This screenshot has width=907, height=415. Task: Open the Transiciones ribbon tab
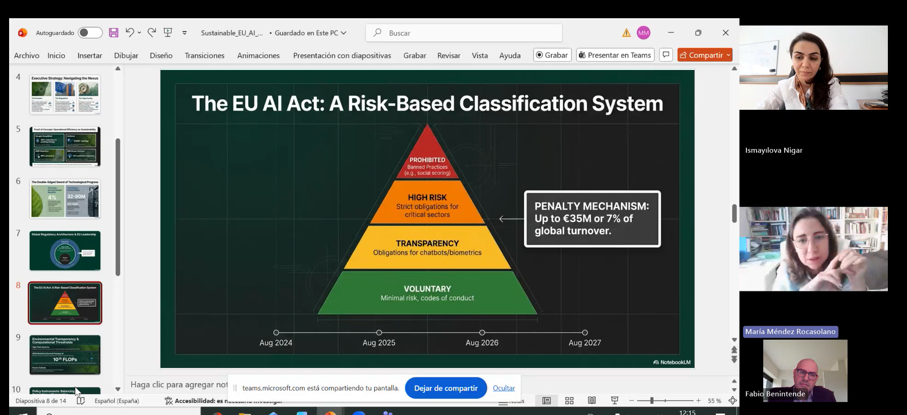pos(205,56)
